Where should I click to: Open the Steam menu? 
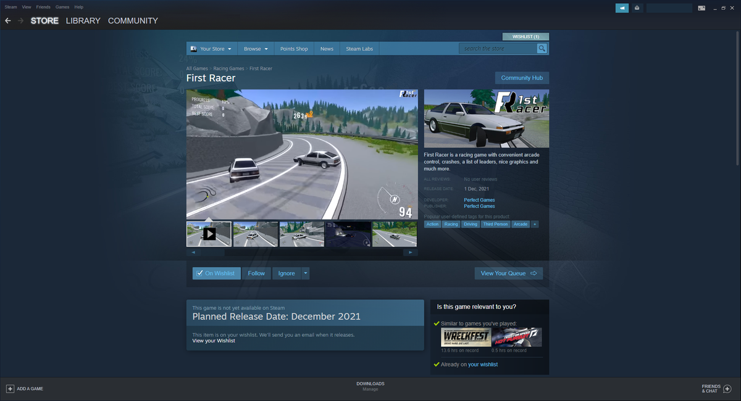(10, 7)
